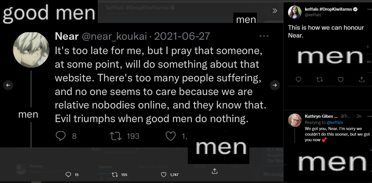Click the reply icon showing 15 replies
Viewport: 372px width, 183px height.
click(x=68, y=175)
